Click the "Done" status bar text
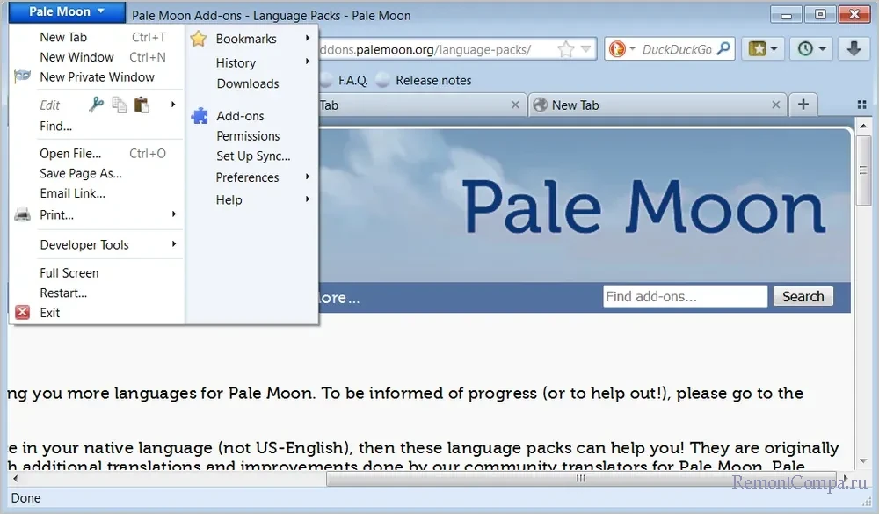This screenshot has width=879, height=514. [25, 497]
